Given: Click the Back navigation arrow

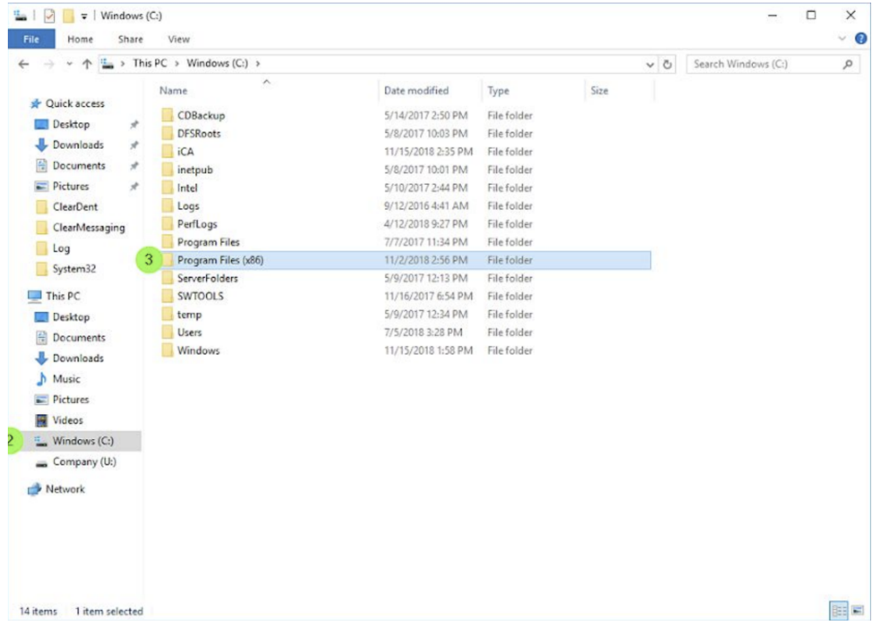Looking at the screenshot, I should (x=24, y=64).
